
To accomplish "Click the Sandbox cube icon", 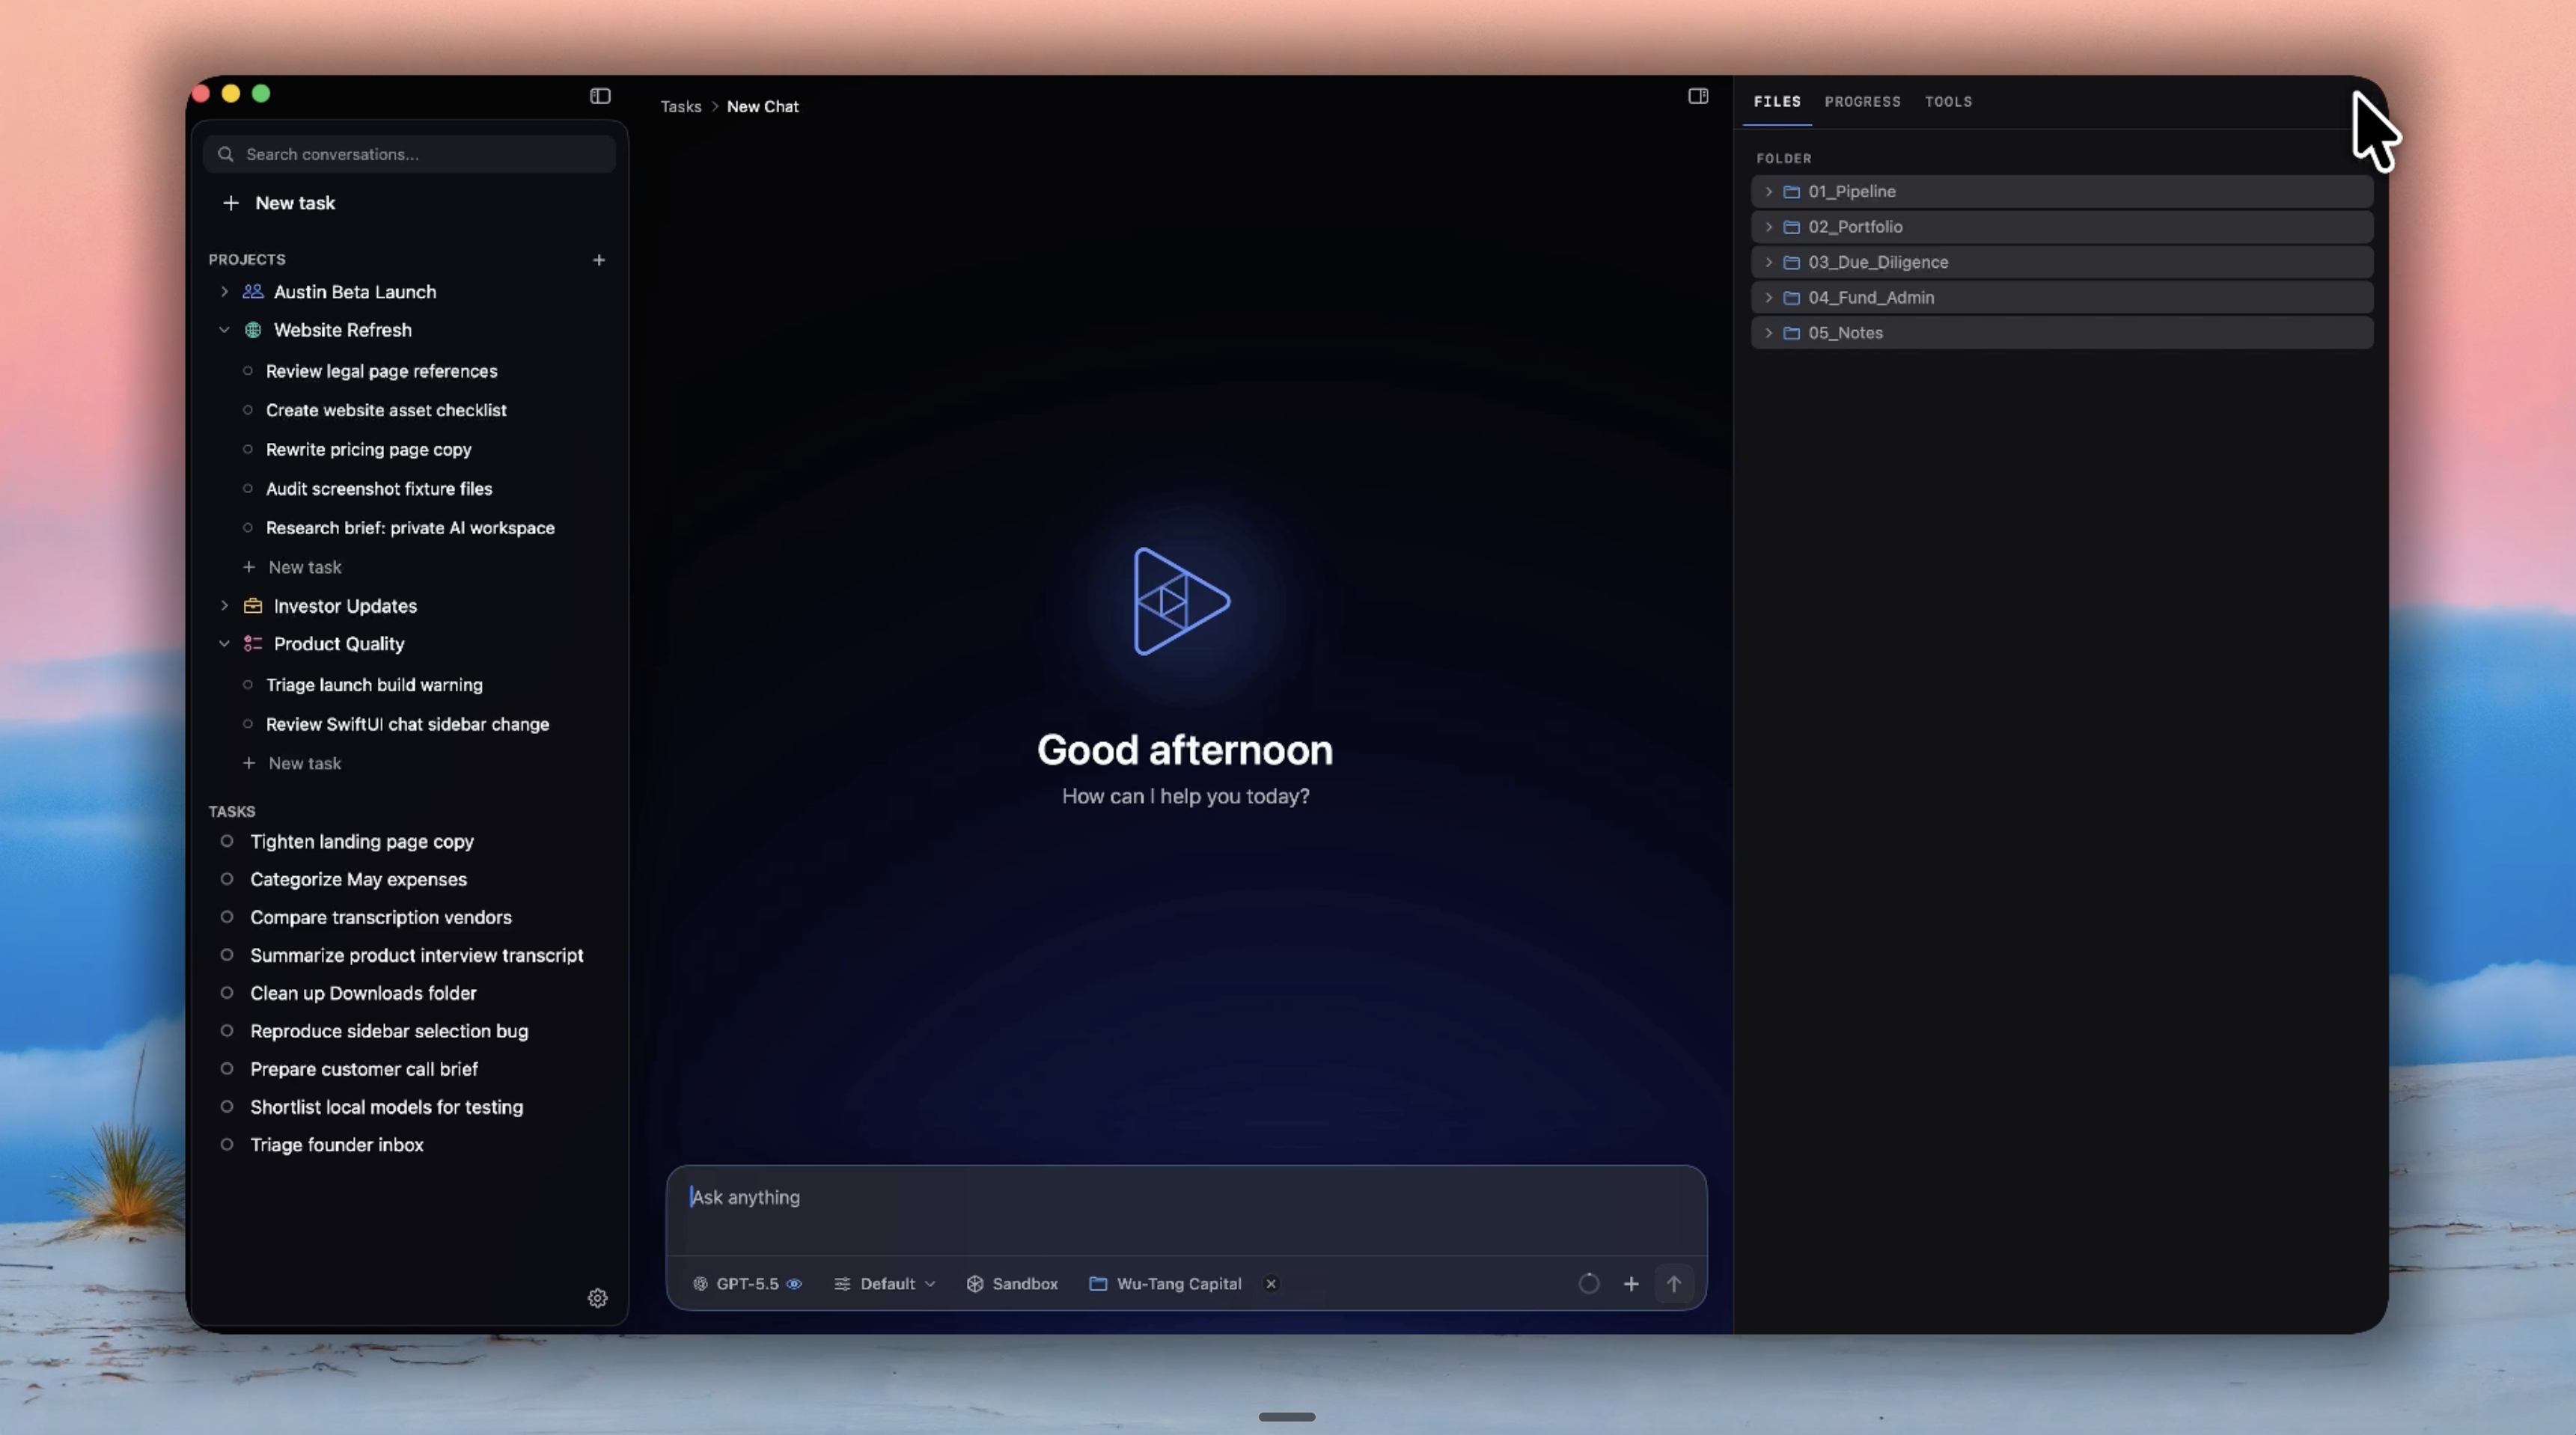I will [975, 1284].
